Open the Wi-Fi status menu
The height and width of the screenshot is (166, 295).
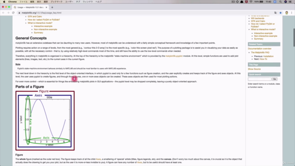pyautogui.click(x=251, y=2)
